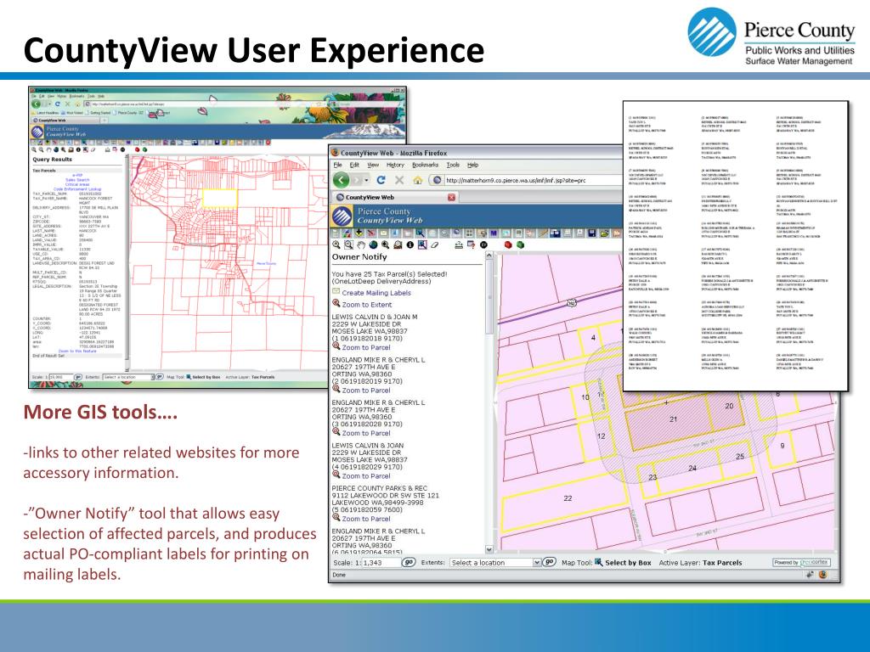Click the measure ruler toolbar icon

pyautogui.click(x=543, y=233)
